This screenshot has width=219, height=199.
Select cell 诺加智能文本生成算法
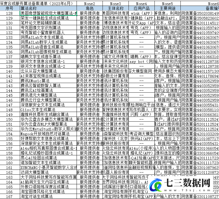(x=48, y=163)
